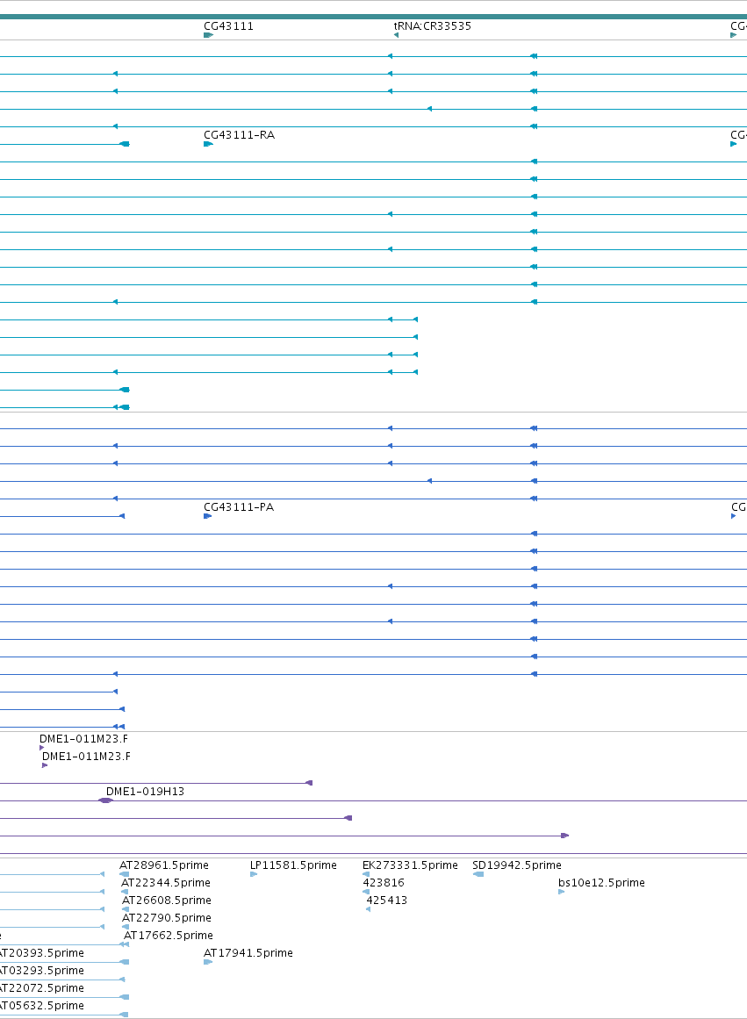The image size is (747, 1019).
Task: Click the CG43111-RA transcript arrow glyph
Action: [208, 144]
